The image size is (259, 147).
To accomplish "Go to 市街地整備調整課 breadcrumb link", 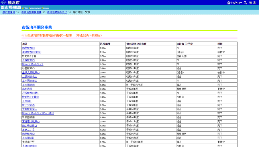I will point(31,12).
